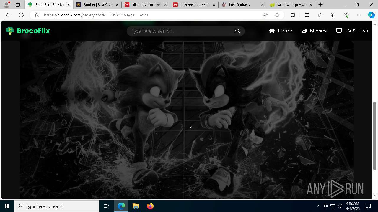The image size is (378, 212).
Task: Open Edge Settings and more menu
Action: [x=359, y=15]
